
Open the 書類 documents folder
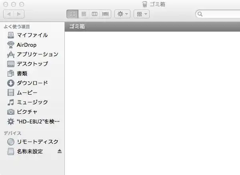coord(22,73)
